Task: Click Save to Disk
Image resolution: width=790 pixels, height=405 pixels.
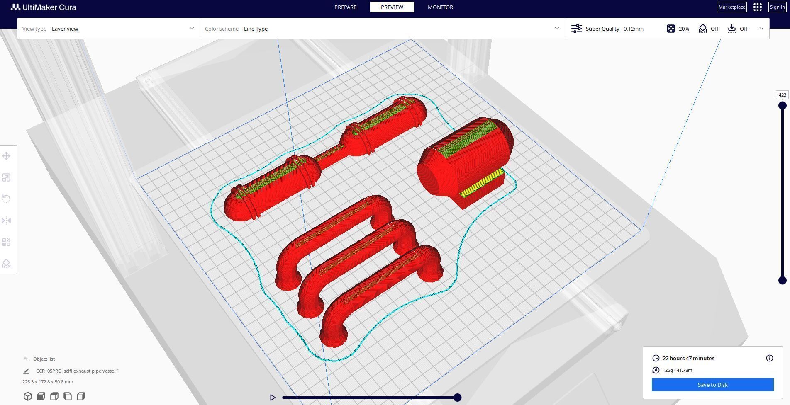Action: pos(712,385)
